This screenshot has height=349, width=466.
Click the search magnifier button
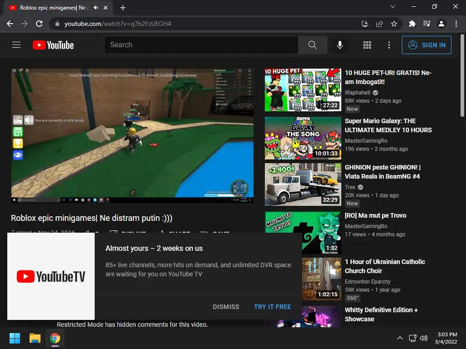click(x=312, y=45)
